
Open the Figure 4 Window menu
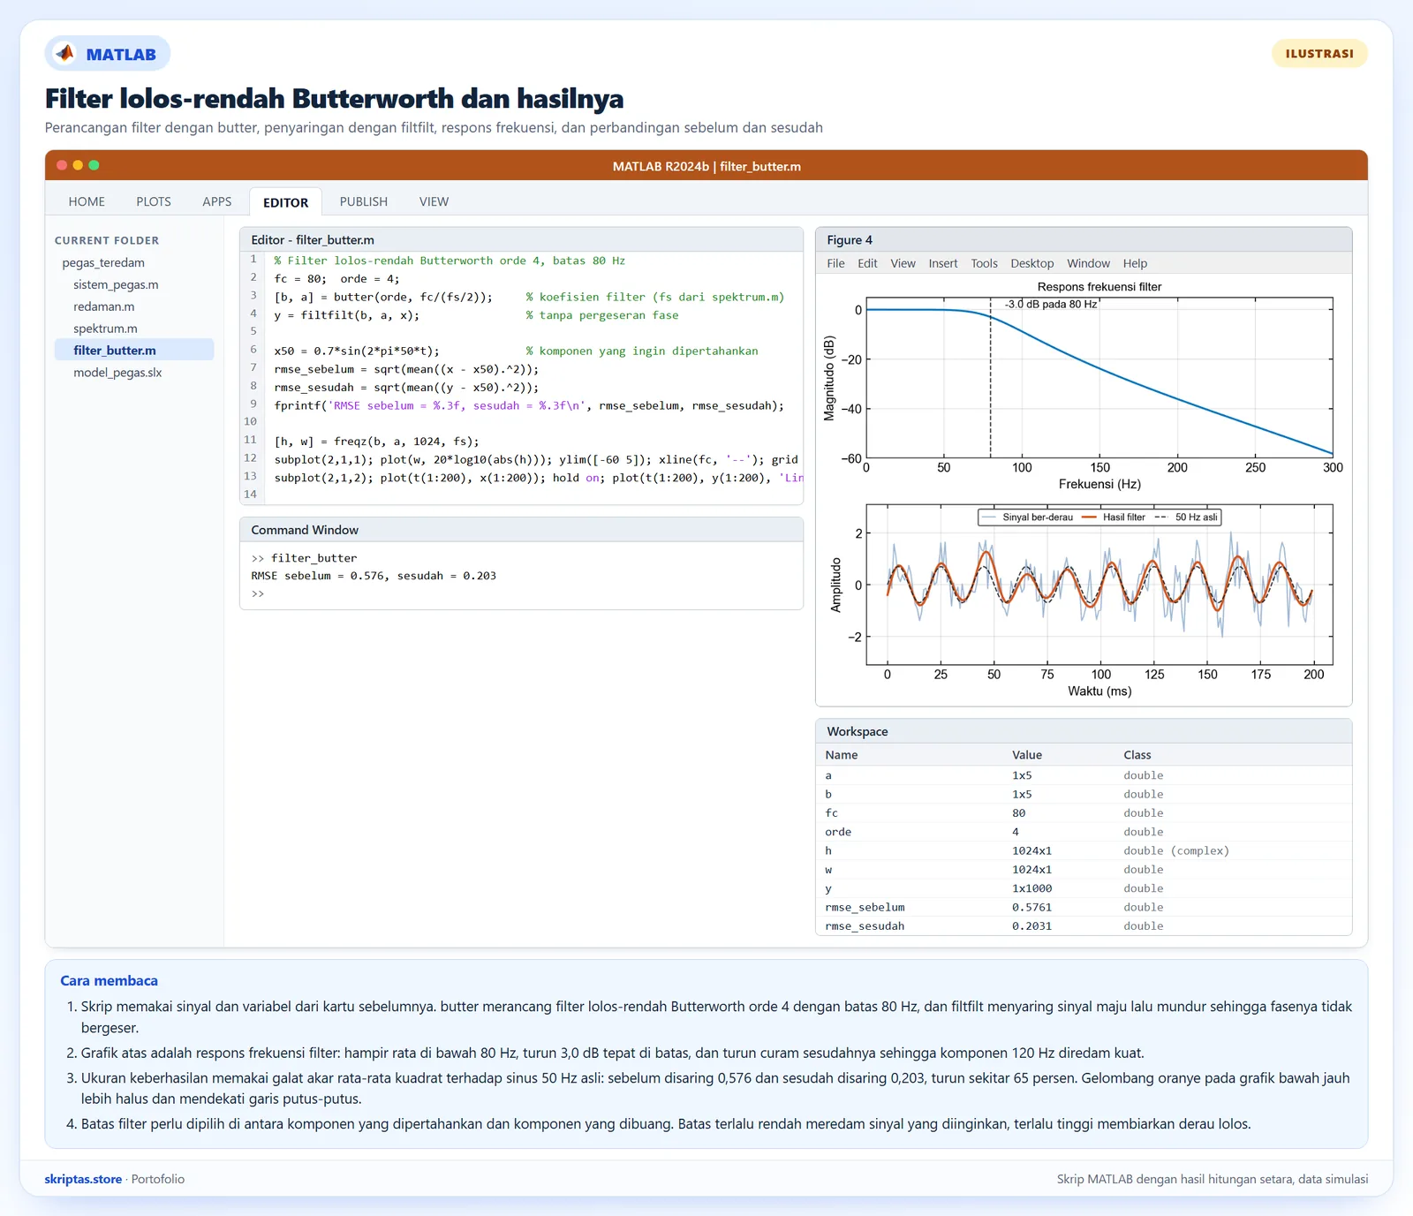tap(1088, 263)
